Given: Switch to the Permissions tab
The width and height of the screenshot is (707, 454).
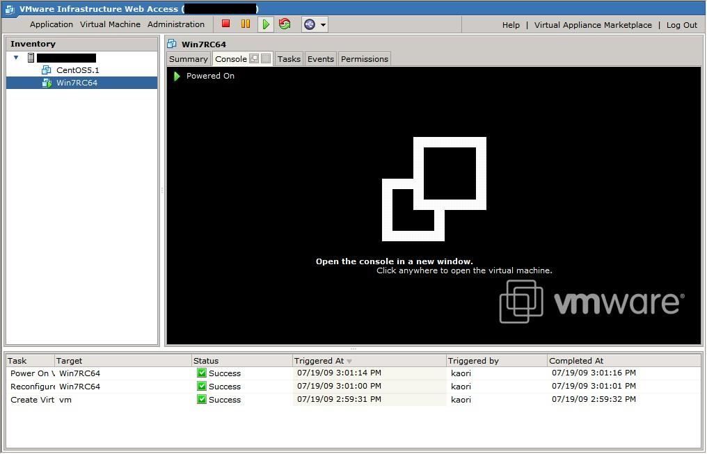Looking at the screenshot, I should pos(365,59).
